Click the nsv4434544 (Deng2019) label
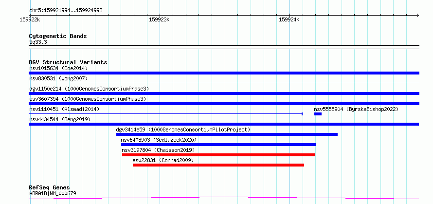Viewport: 433px width, 204px height. click(60, 119)
